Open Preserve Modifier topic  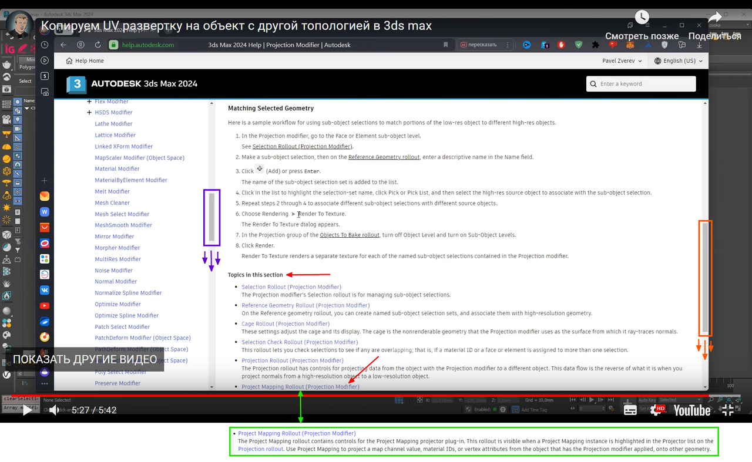(x=117, y=383)
